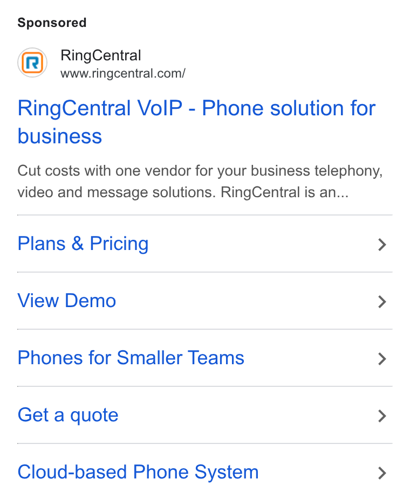Click the 'Cut costs with one vendor' description

pos(200,182)
